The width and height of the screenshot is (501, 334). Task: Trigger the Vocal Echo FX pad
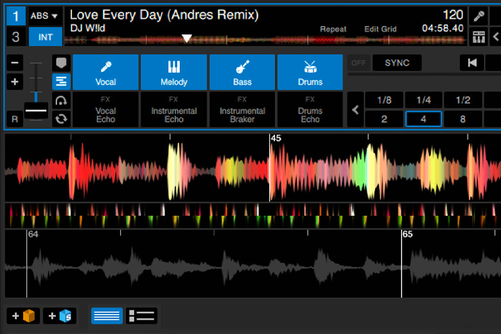coord(105,110)
